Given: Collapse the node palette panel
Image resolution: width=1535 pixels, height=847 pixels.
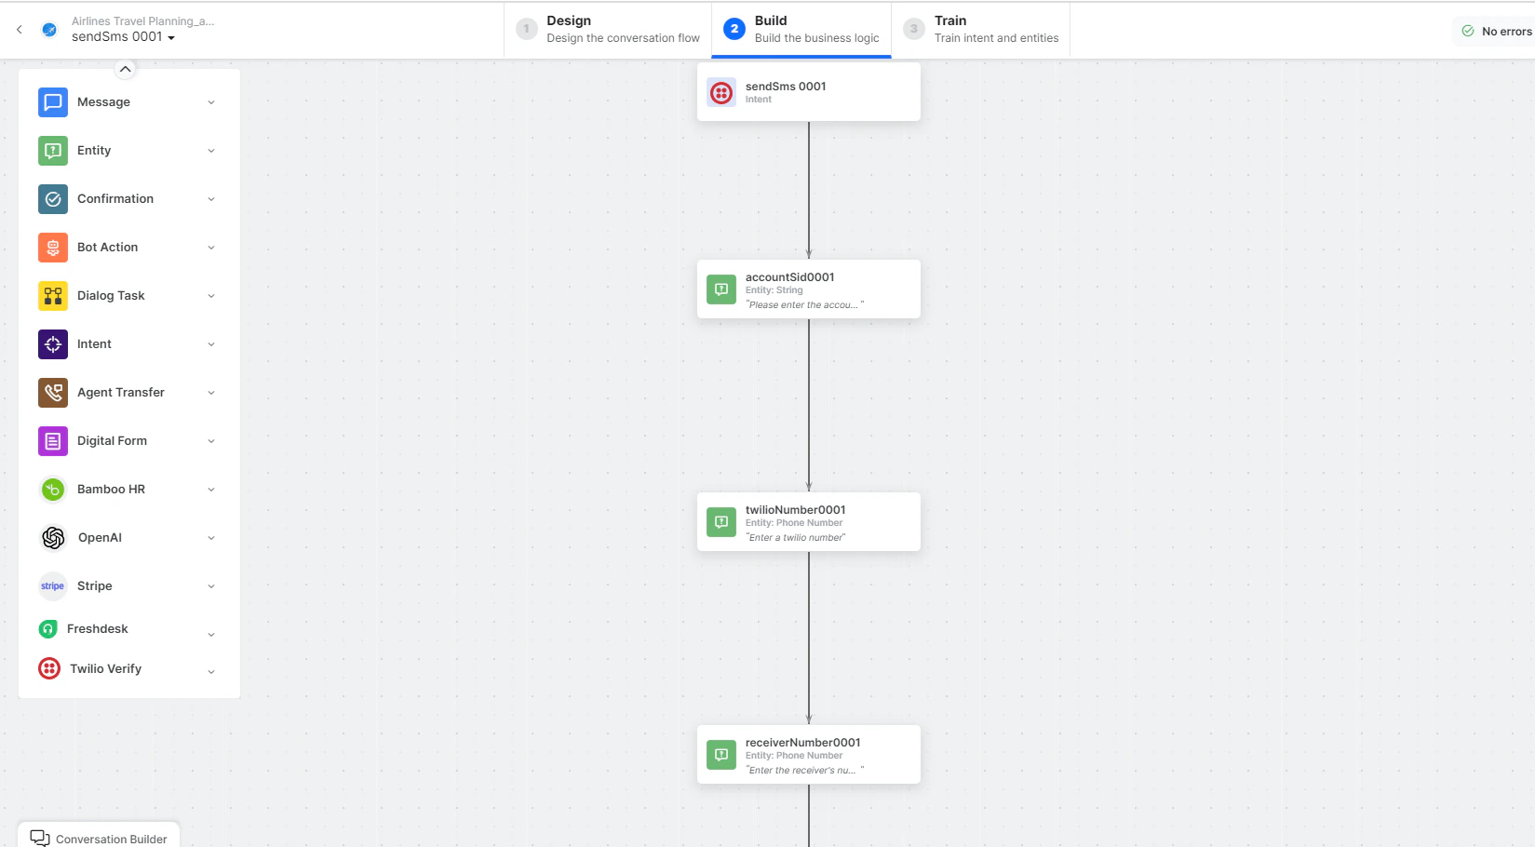Looking at the screenshot, I should pyautogui.click(x=125, y=68).
